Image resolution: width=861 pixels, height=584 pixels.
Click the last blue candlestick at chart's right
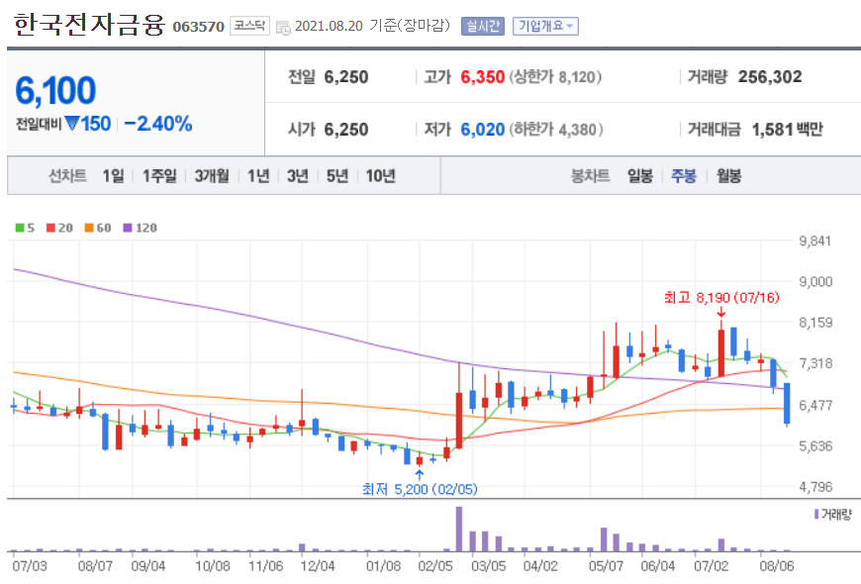pyautogui.click(x=787, y=403)
